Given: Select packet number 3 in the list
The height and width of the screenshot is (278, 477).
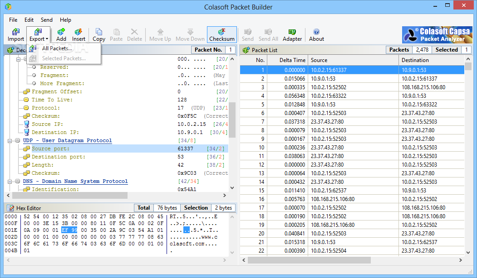Looking at the screenshot, I should point(352,87).
